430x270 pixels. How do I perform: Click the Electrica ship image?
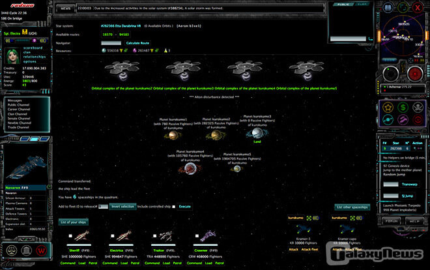click(124, 235)
